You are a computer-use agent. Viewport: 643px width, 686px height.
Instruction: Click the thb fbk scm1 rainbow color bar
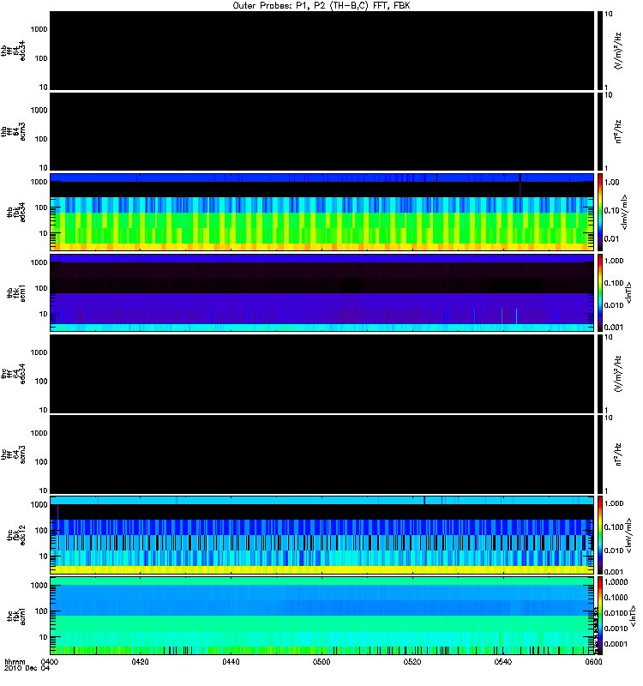(599, 292)
